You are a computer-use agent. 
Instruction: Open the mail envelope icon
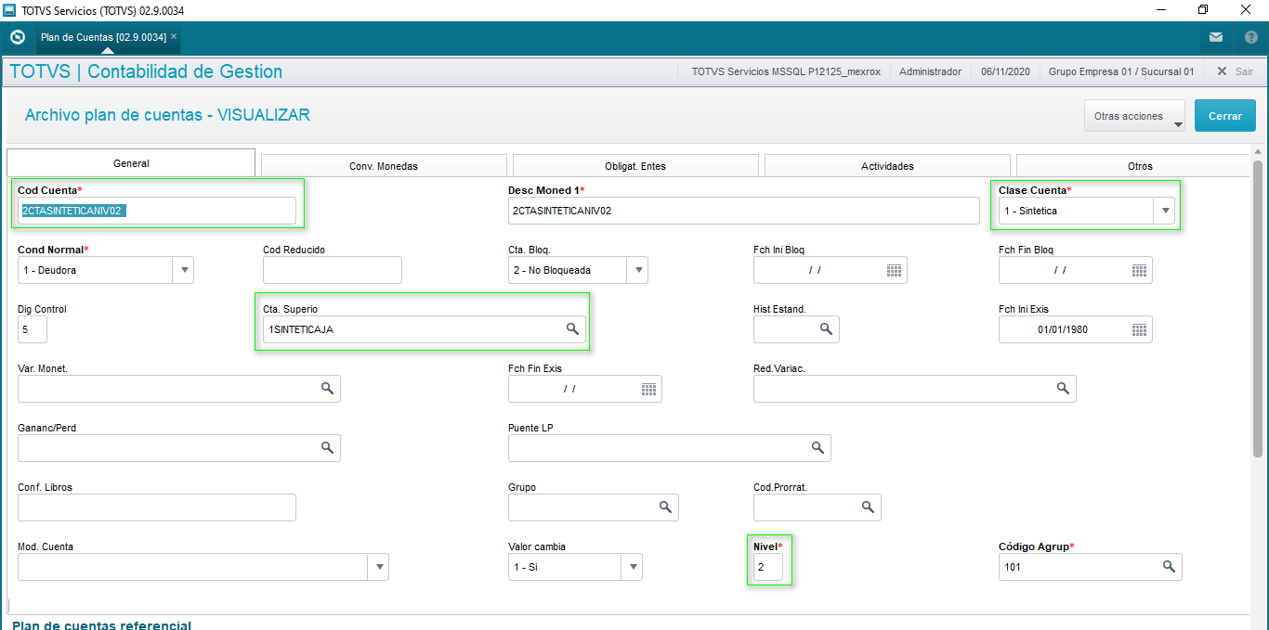1216,37
